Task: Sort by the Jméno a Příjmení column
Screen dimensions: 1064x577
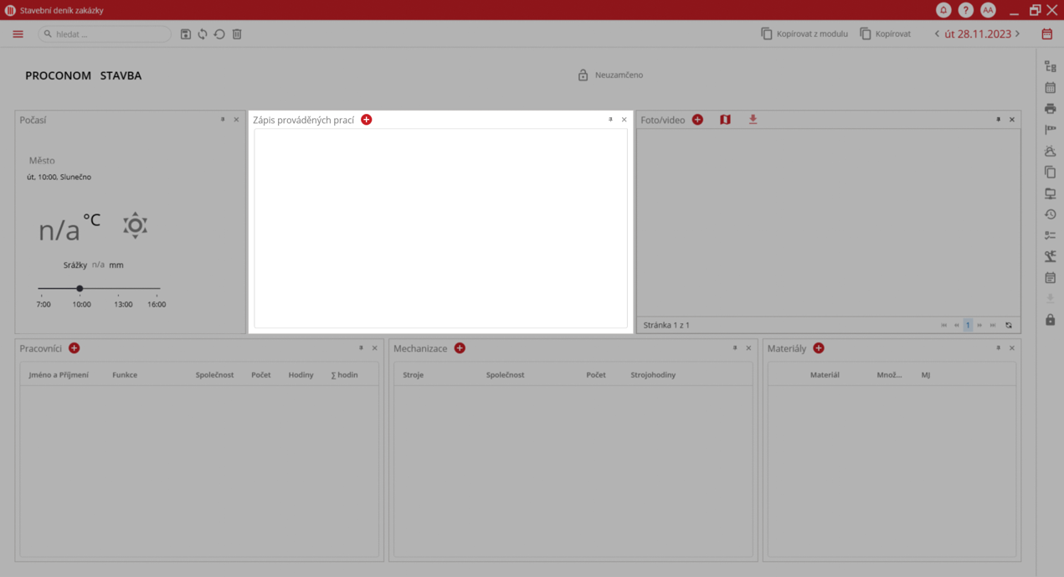Action: click(x=59, y=375)
